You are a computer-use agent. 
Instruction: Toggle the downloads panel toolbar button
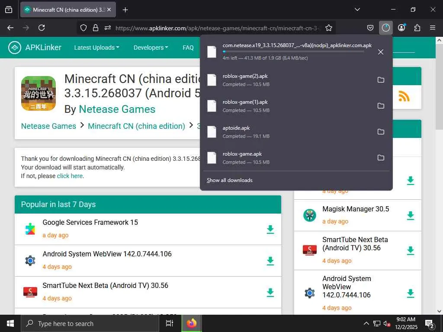click(385, 28)
